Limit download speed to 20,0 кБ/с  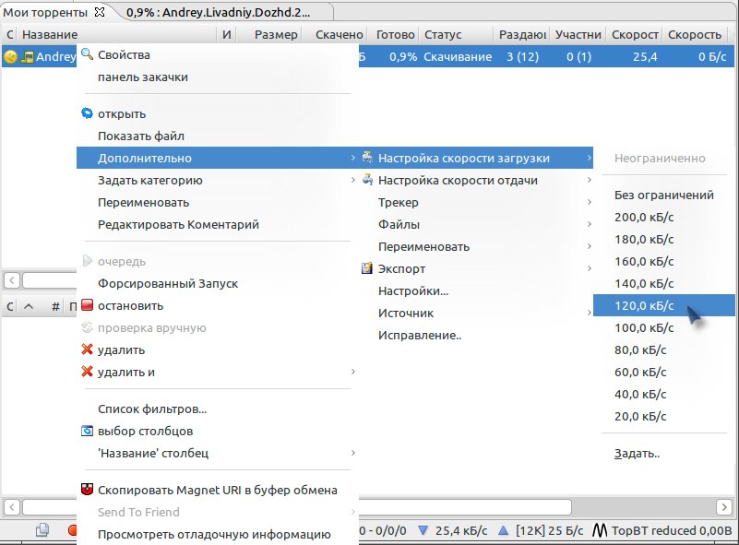[664, 416]
